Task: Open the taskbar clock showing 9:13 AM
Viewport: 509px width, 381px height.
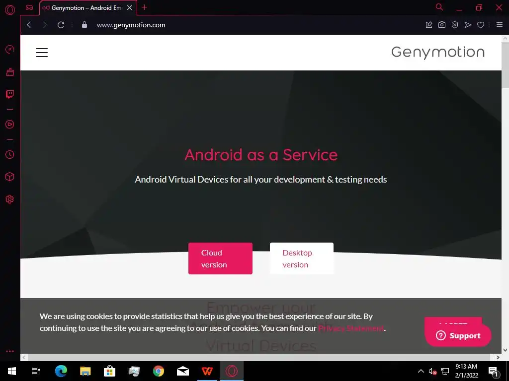Action: tap(466, 371)
